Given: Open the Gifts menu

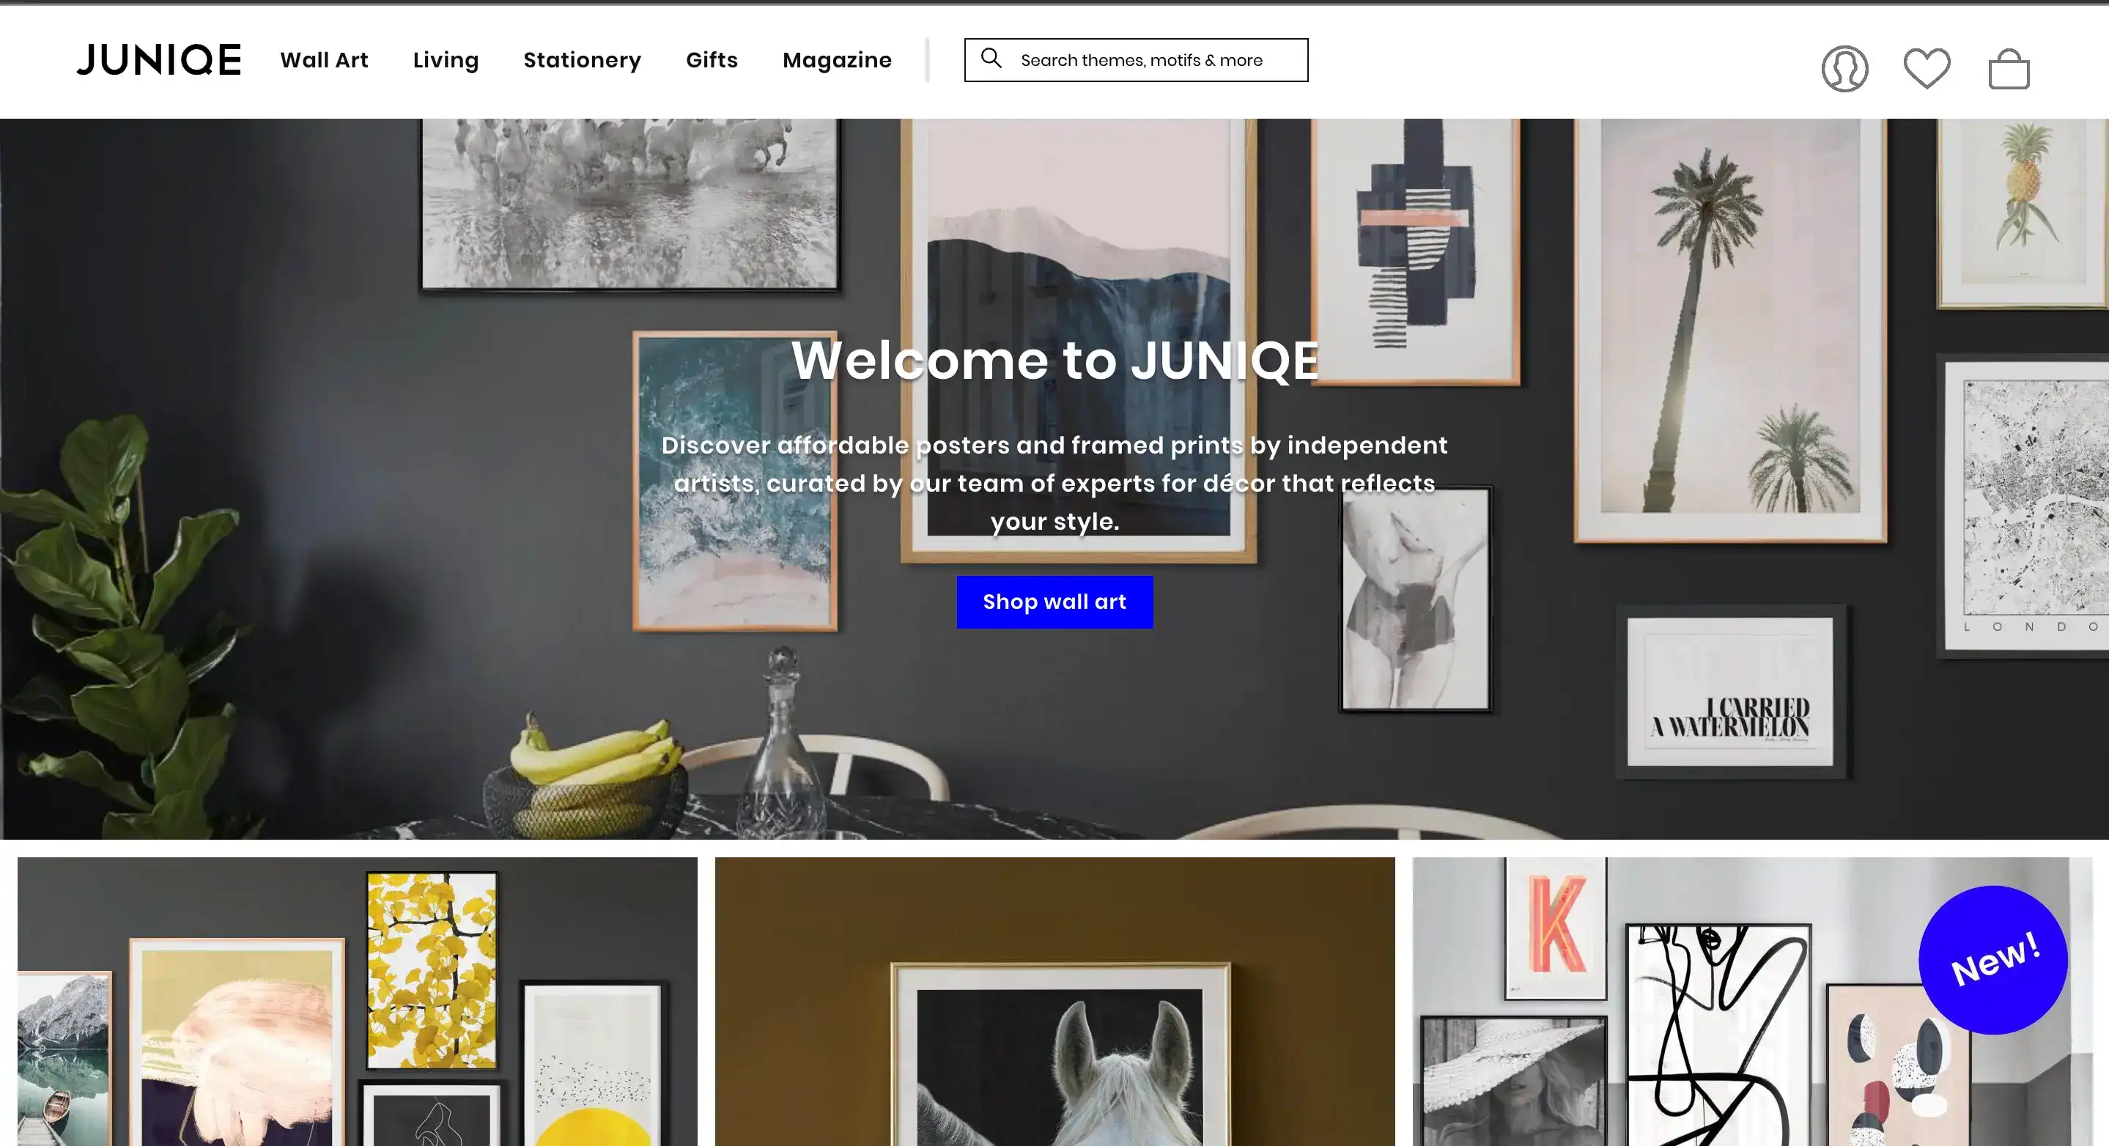Looking at the screenshot, I should (x=712, y=60).
